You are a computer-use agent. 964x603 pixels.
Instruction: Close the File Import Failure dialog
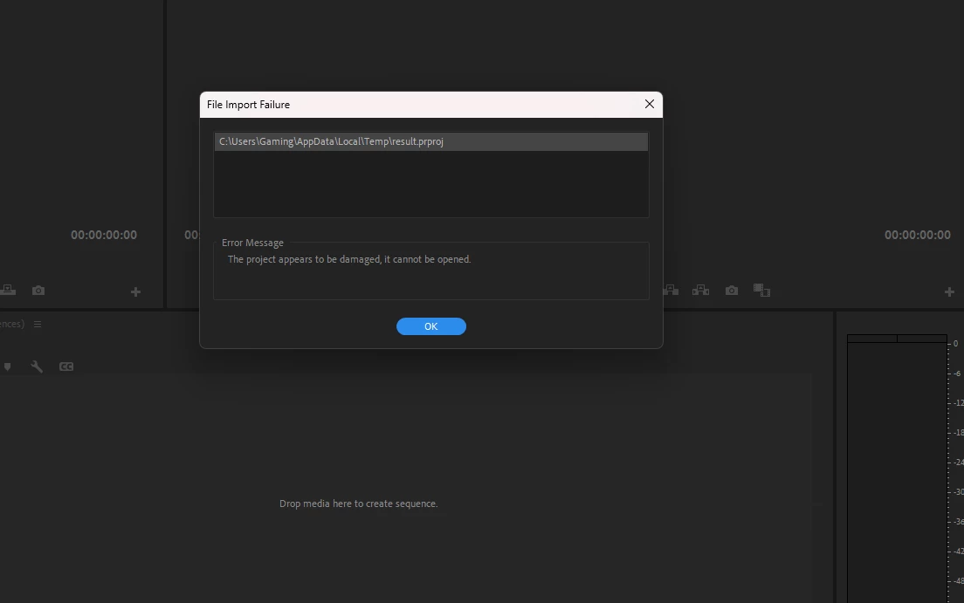pos(650,104)
